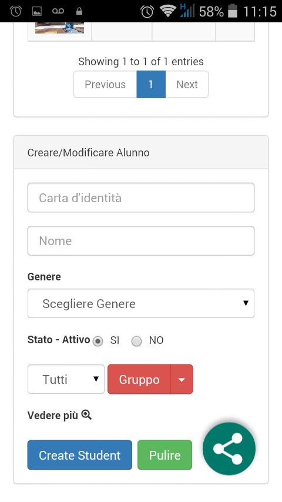The image size is (282, 502).
Task: Select the NO radio button
Action: tap(137, 341)
